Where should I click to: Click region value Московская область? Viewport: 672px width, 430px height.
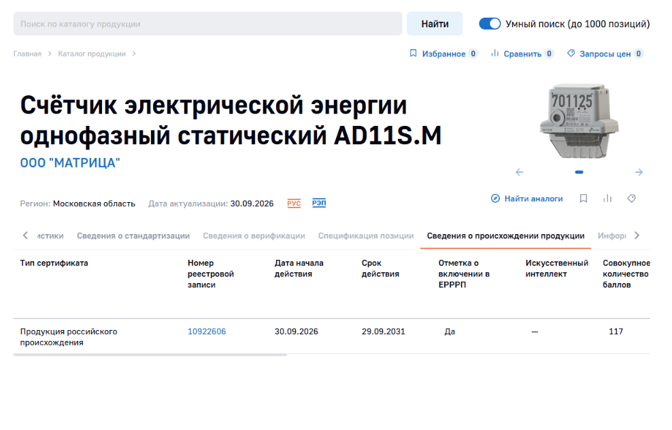tap(94, 203)
